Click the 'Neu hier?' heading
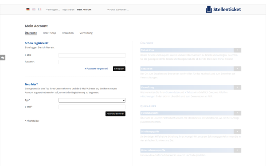266x166 pixels. click(31, 85)
